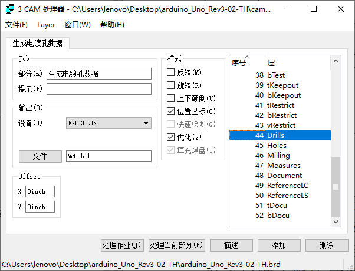Click the sort arrow above 序号 column

[247, 57]
